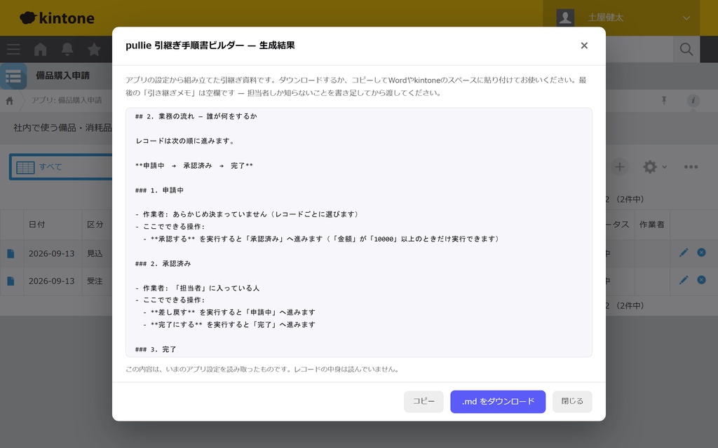Click the upper record count '(2件中)' text

tap(630, 199)
